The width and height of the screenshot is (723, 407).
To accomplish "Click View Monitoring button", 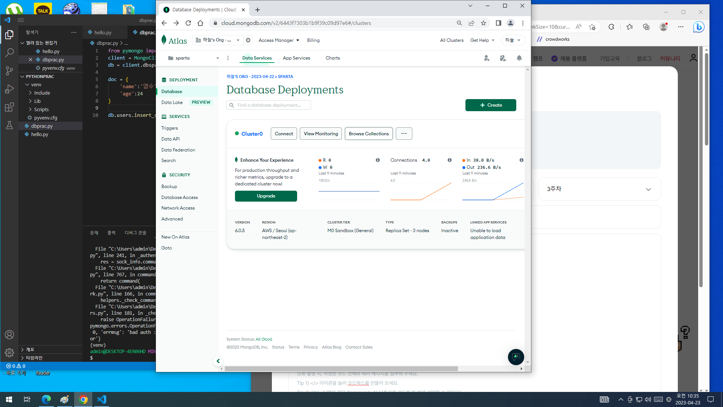I will (321, 134).
